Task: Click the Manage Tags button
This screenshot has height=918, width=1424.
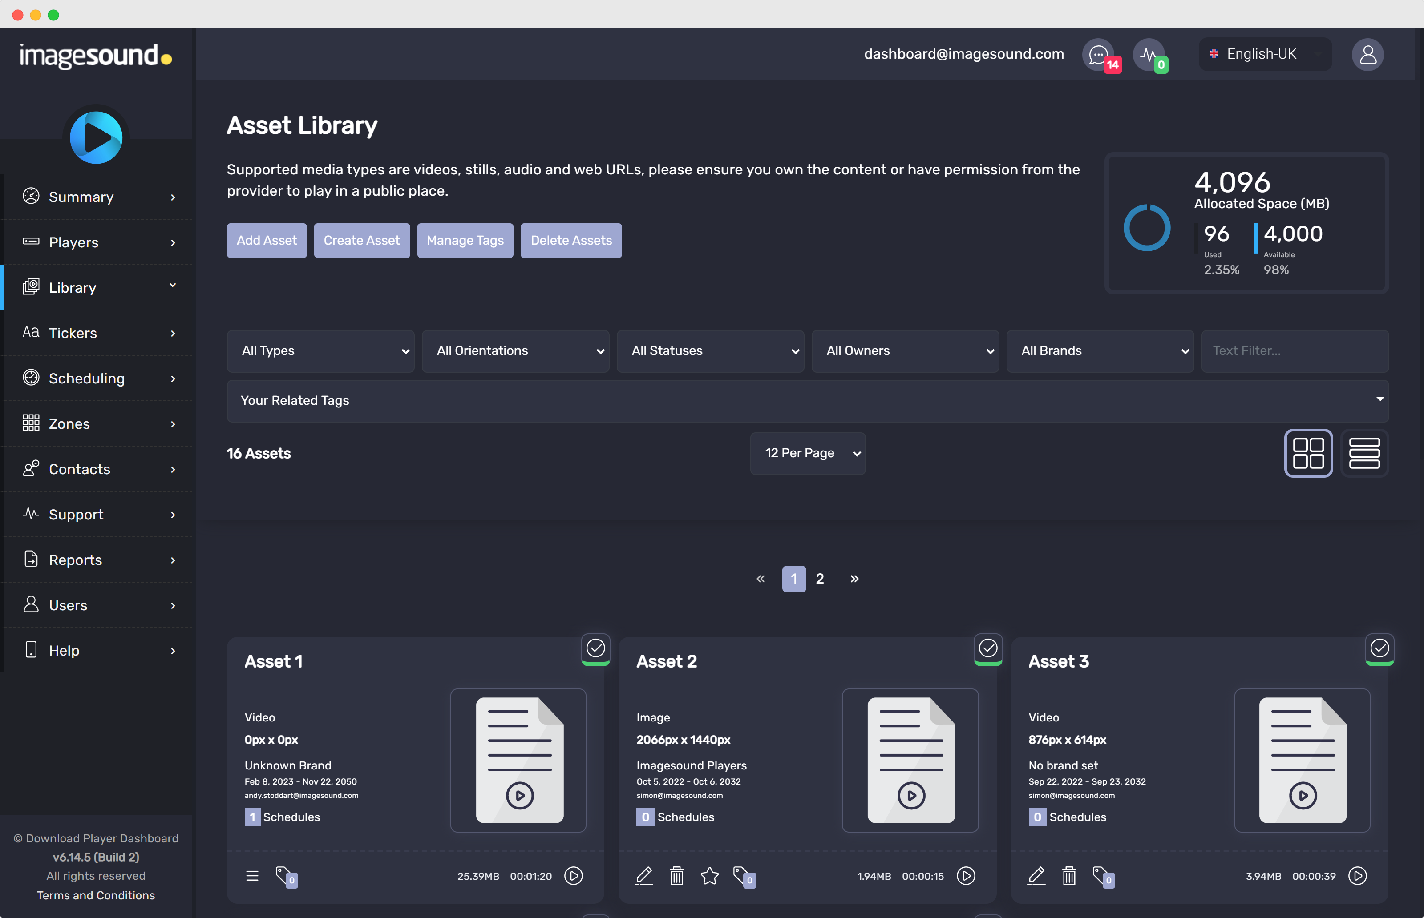Action: pos(465,241)
